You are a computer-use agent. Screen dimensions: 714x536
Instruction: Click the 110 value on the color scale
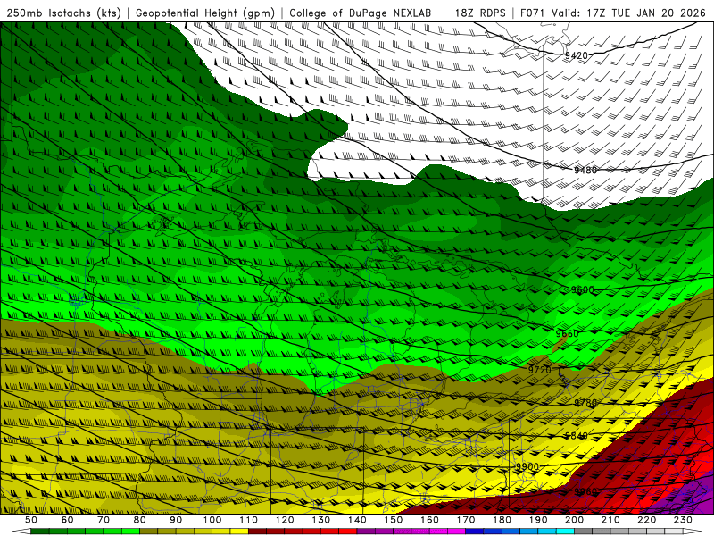coord(249,520)
